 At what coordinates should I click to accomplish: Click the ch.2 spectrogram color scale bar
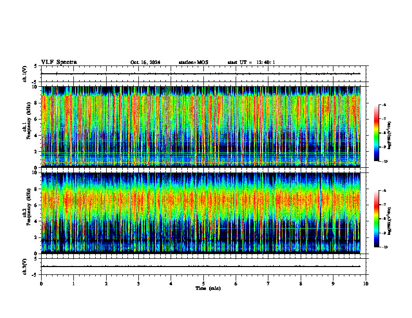[x=376, y=219]
